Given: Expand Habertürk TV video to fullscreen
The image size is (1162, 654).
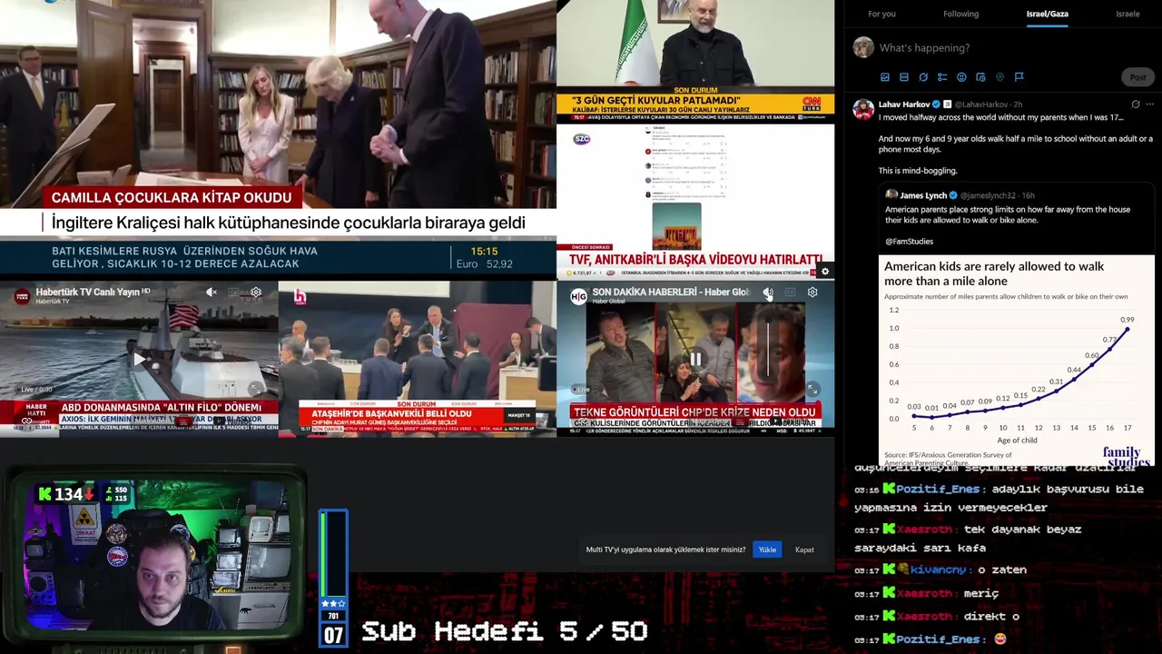Looking at the screenshot, I should tap(257, 389).
